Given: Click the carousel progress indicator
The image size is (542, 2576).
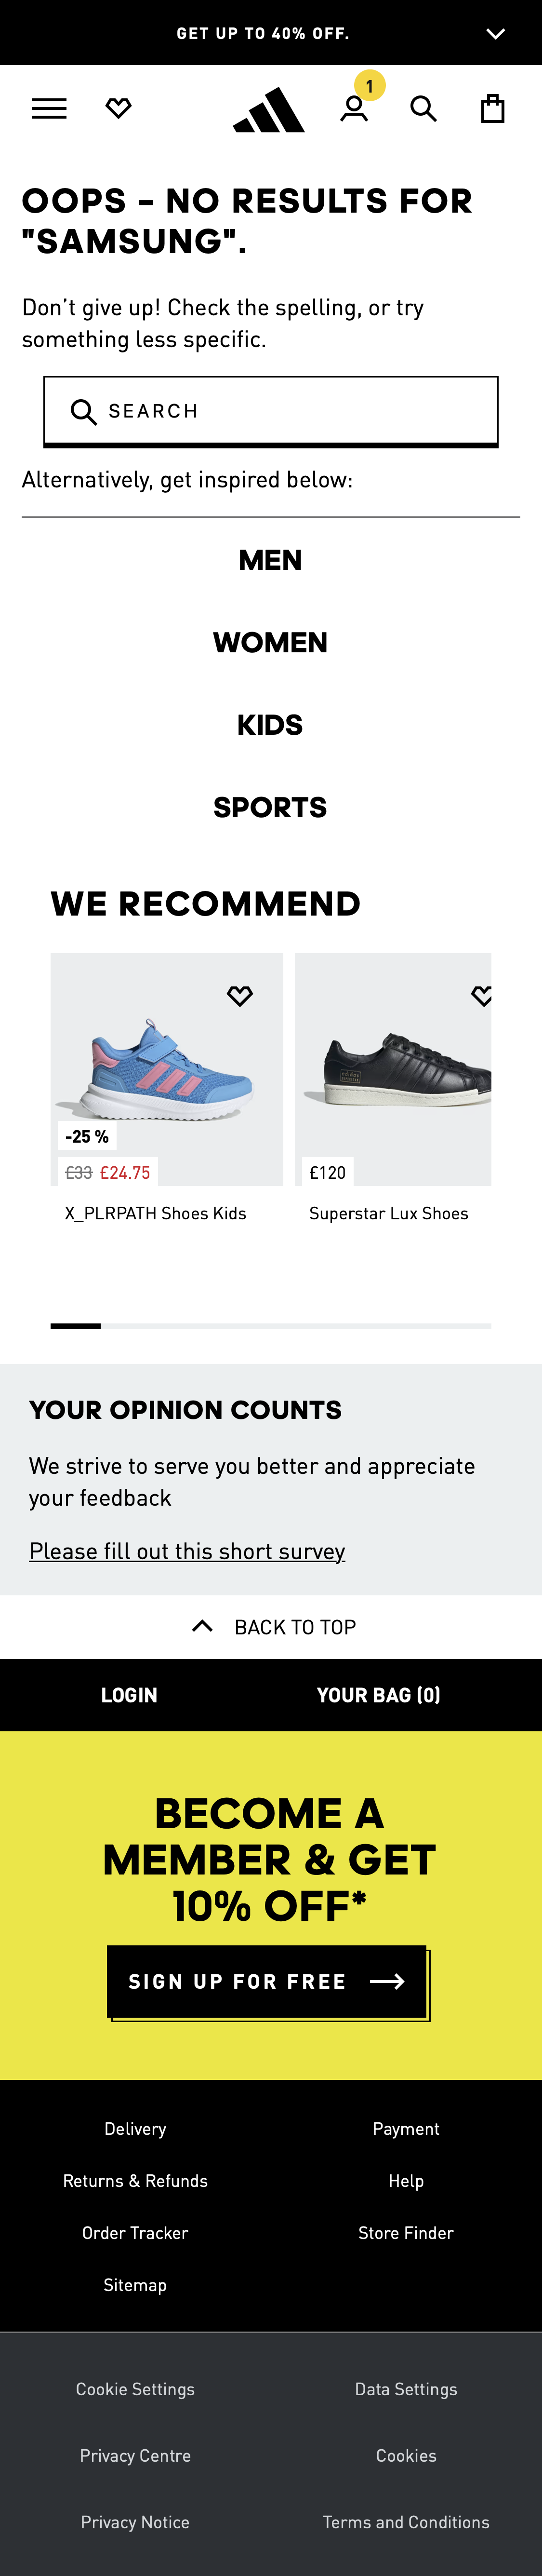Looking at the screenshot, I should 75,1325.
